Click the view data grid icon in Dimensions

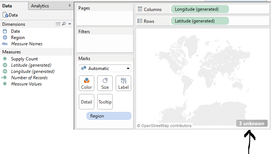coord(58,24)
